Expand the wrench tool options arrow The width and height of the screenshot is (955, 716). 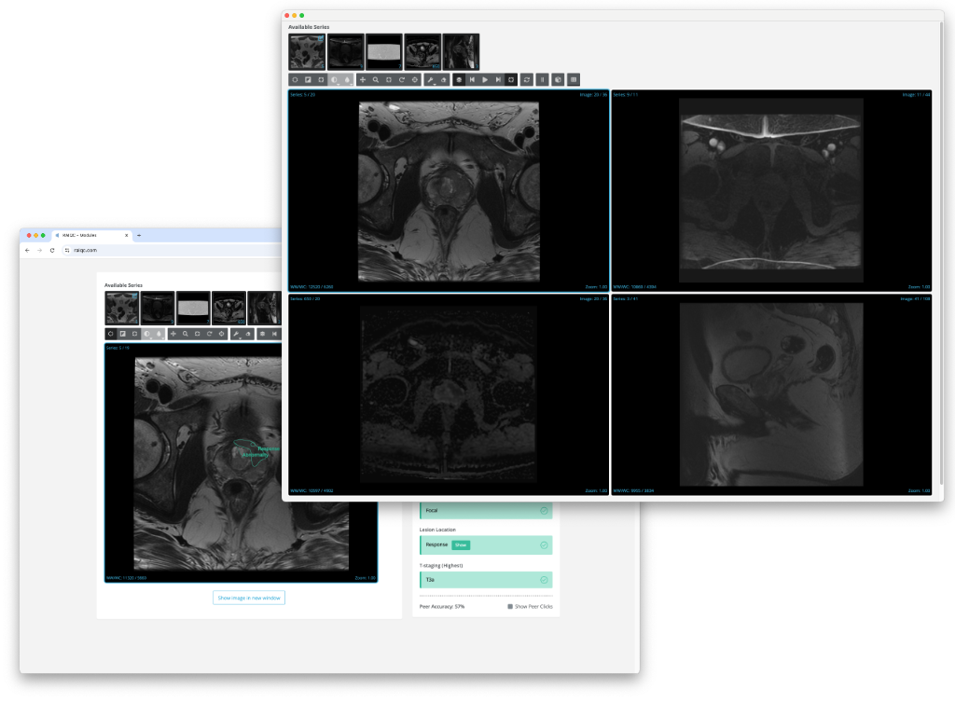pyautogui.click(x=436, y=85)
